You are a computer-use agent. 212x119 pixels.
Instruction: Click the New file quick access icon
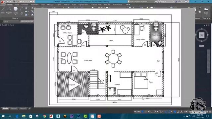(8, 1)
